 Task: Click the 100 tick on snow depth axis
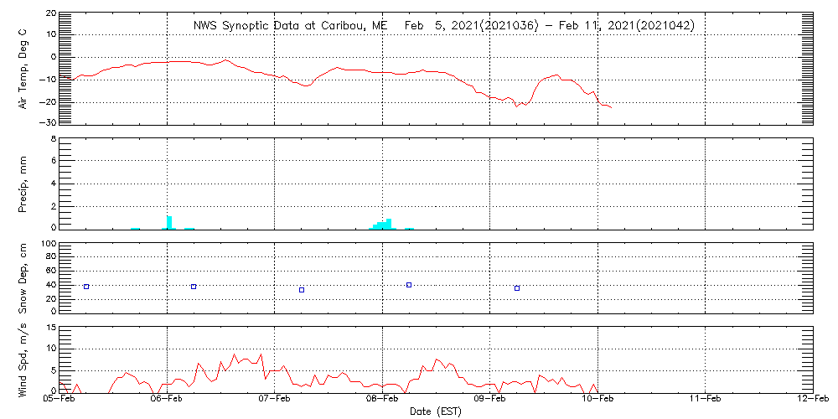coord(48,244)
